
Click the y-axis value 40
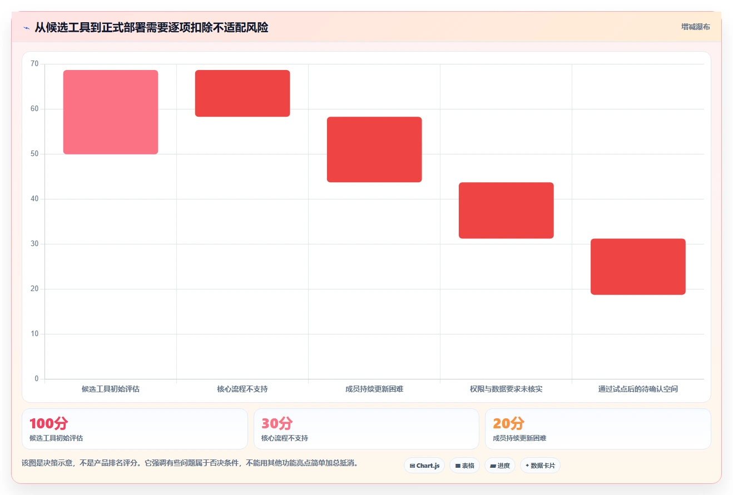click(x=34, y=199)
